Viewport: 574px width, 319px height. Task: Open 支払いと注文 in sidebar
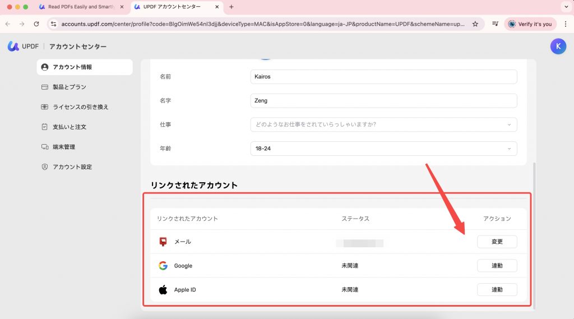pyautogui.click(x=85, y=127)
